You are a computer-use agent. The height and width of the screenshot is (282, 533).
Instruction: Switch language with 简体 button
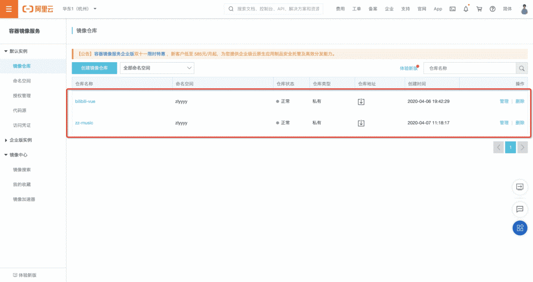pyautogui.click(x=507, y=9)
